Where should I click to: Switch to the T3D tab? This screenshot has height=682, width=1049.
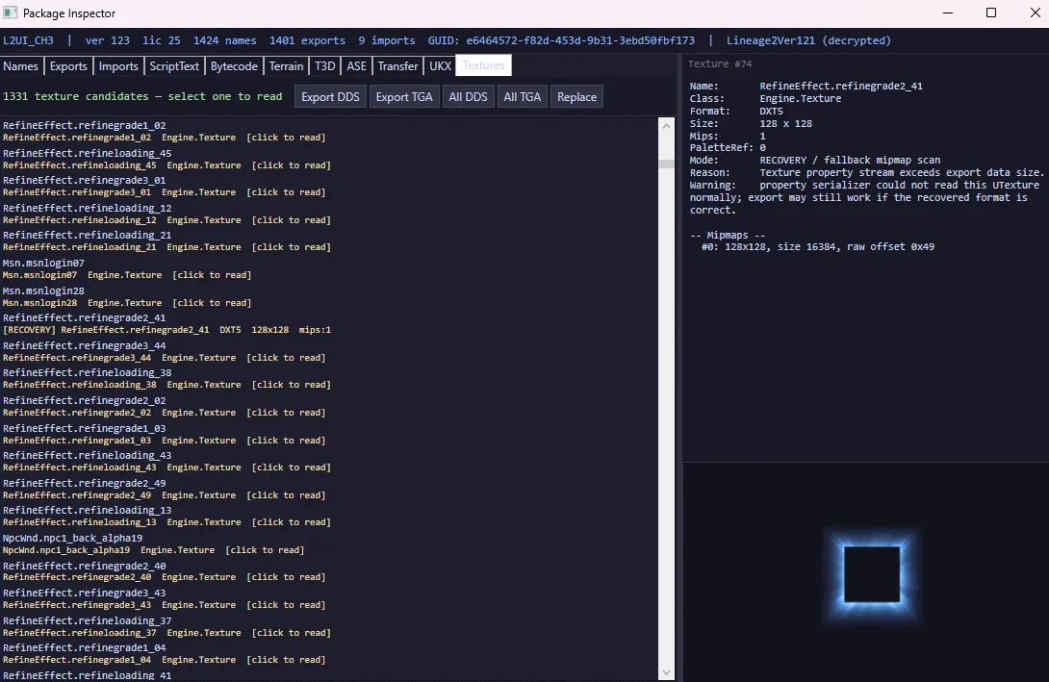[x=324, y=66]
